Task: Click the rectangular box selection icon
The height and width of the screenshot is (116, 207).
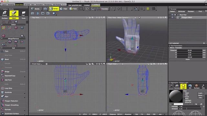Action: point(81,9)
